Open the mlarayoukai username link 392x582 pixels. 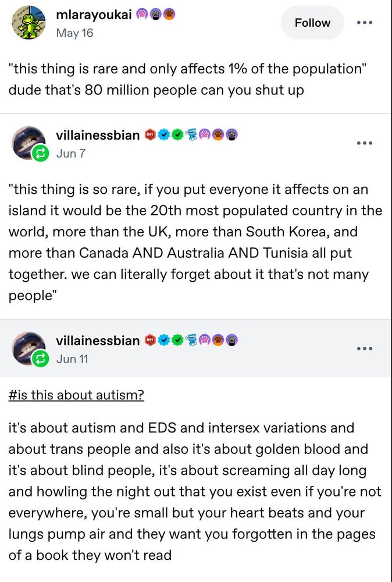(92, 16)
